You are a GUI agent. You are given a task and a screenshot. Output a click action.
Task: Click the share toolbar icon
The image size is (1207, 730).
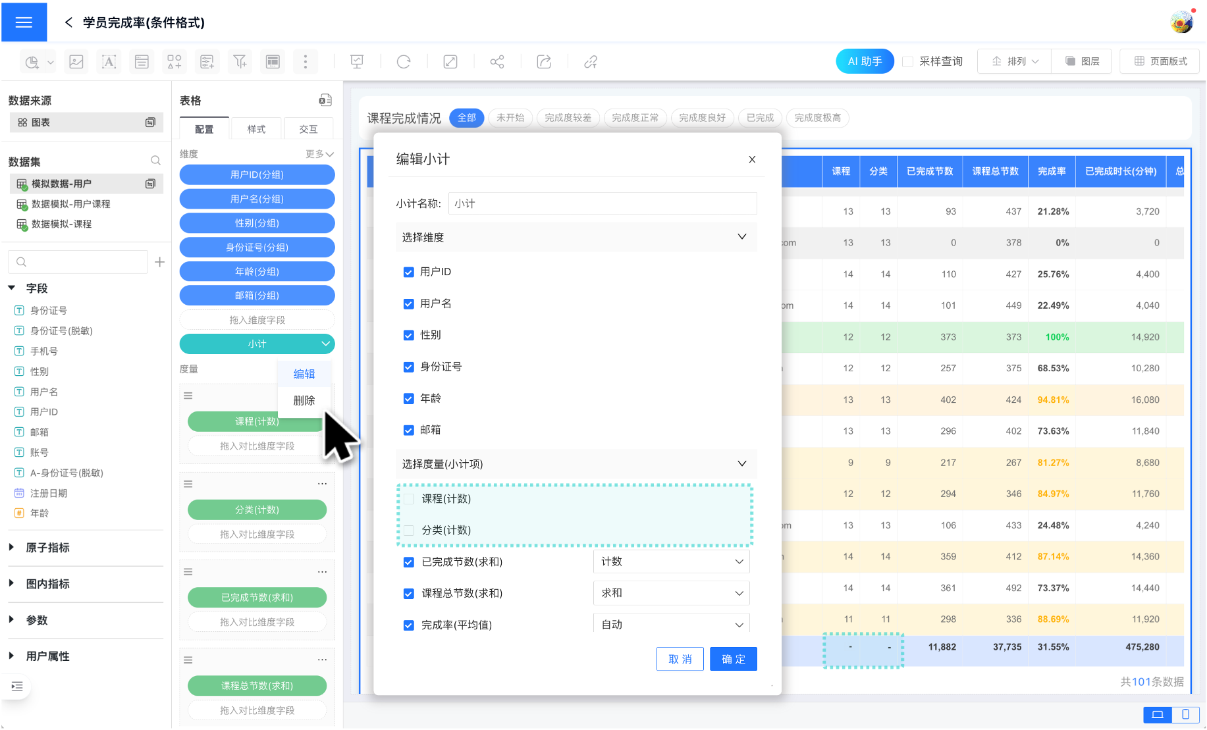click(497, 62)
